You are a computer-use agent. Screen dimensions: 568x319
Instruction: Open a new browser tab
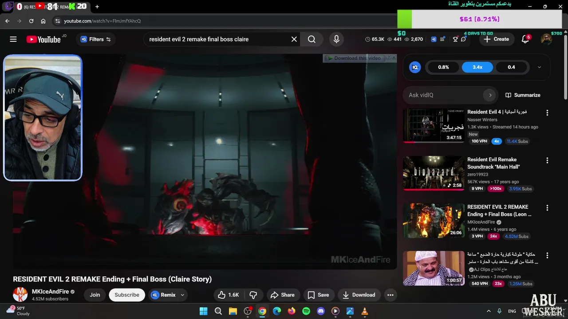(97, 7)
